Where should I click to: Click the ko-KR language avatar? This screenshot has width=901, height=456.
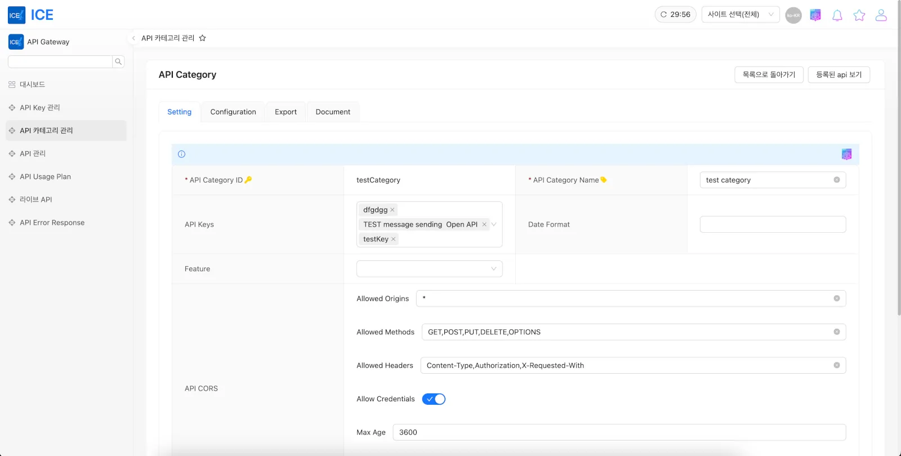click(x=793, y=15)
